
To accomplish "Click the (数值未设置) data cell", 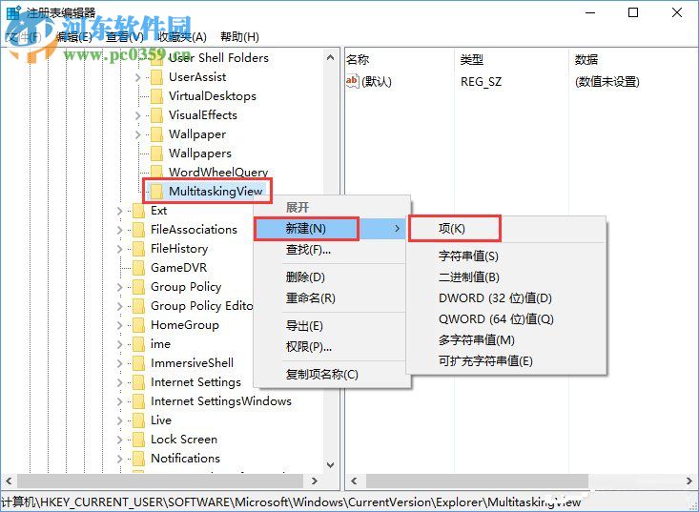I will [x=607, y=82].
